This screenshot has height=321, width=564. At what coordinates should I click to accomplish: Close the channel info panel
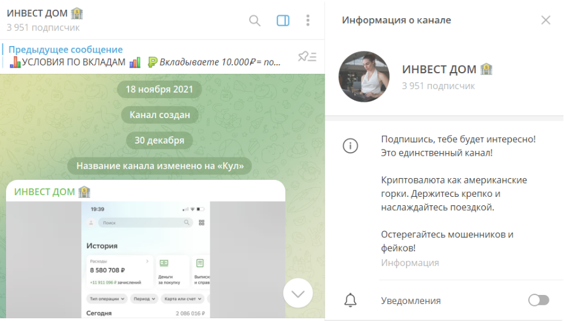click(x=546, y=20)
